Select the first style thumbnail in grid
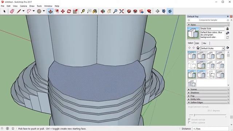Image resolution: width=233 pixels, height=131 pixels. click(x=192, y=55)
